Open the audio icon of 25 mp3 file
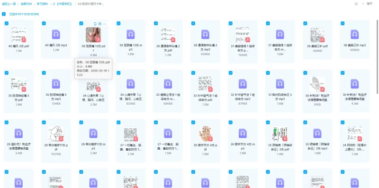 [x=317, y=133]
